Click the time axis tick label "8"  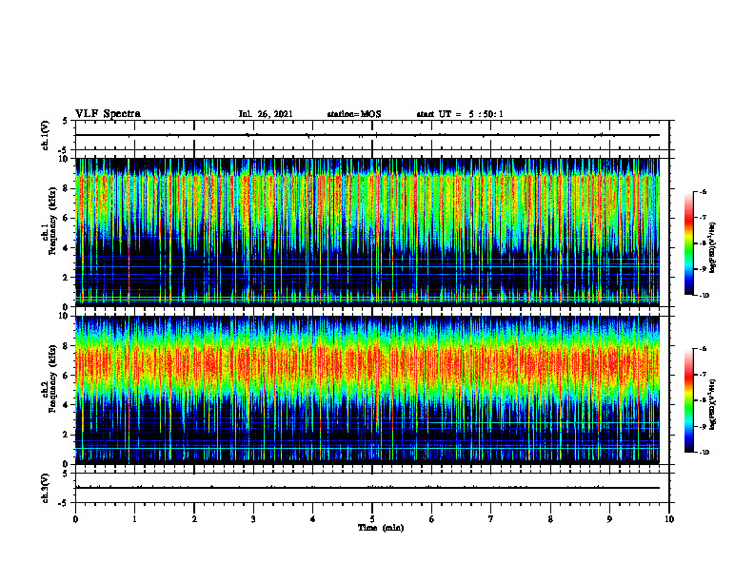(550, 519)
